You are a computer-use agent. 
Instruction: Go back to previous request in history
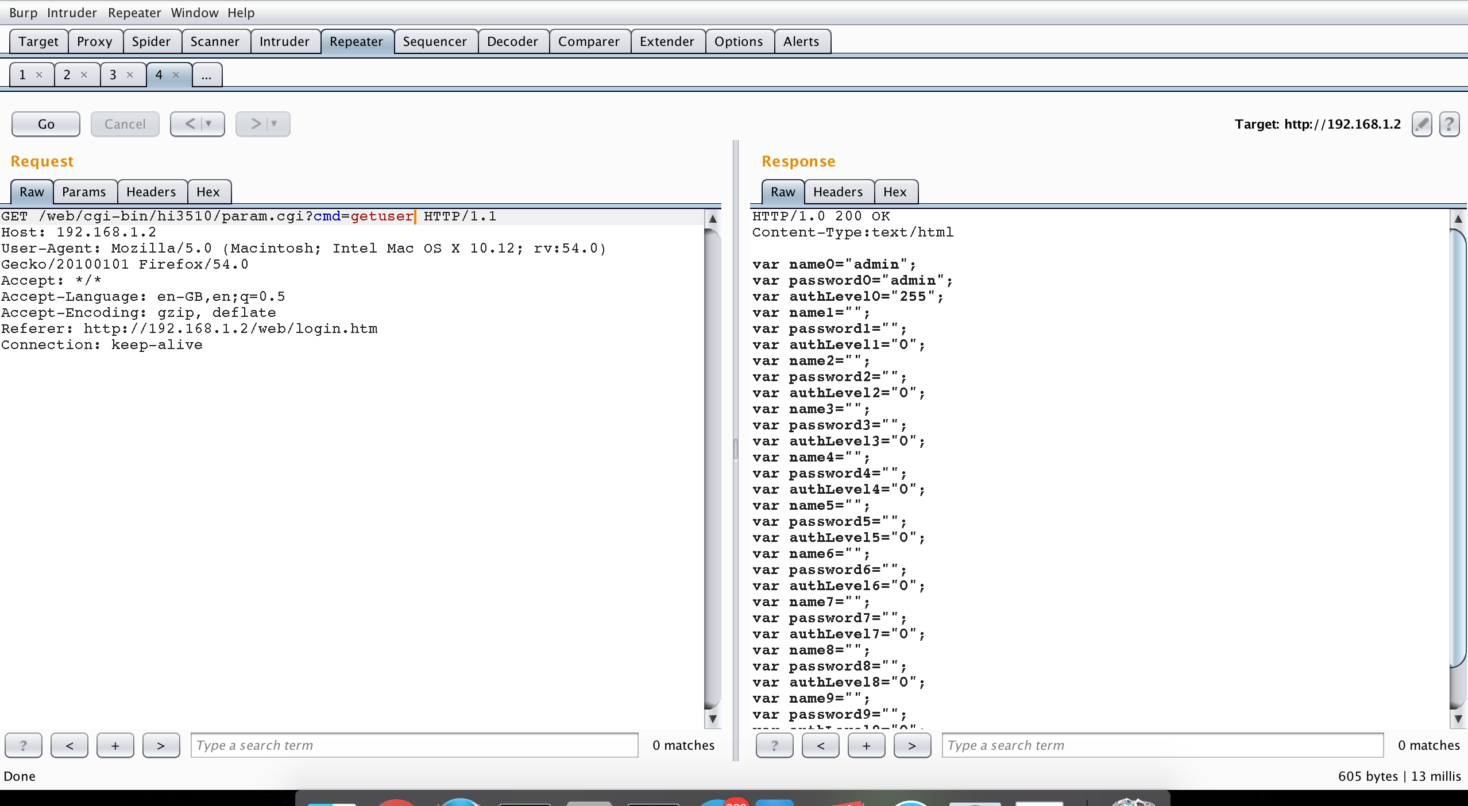190,124
